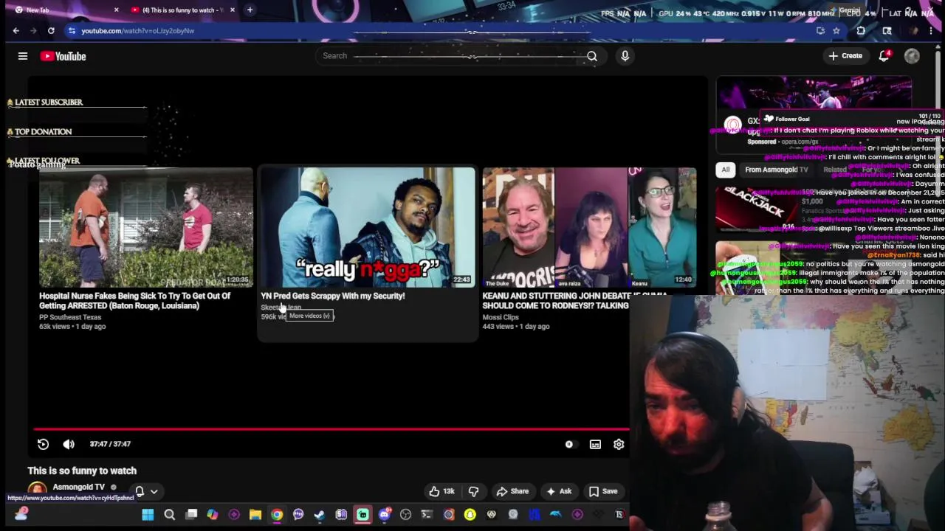Open Snapchat from the taskbar
945x531 pixels.
tap(470, 515)
